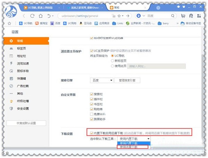Reload the current page
208x158 pixels.
32,16
